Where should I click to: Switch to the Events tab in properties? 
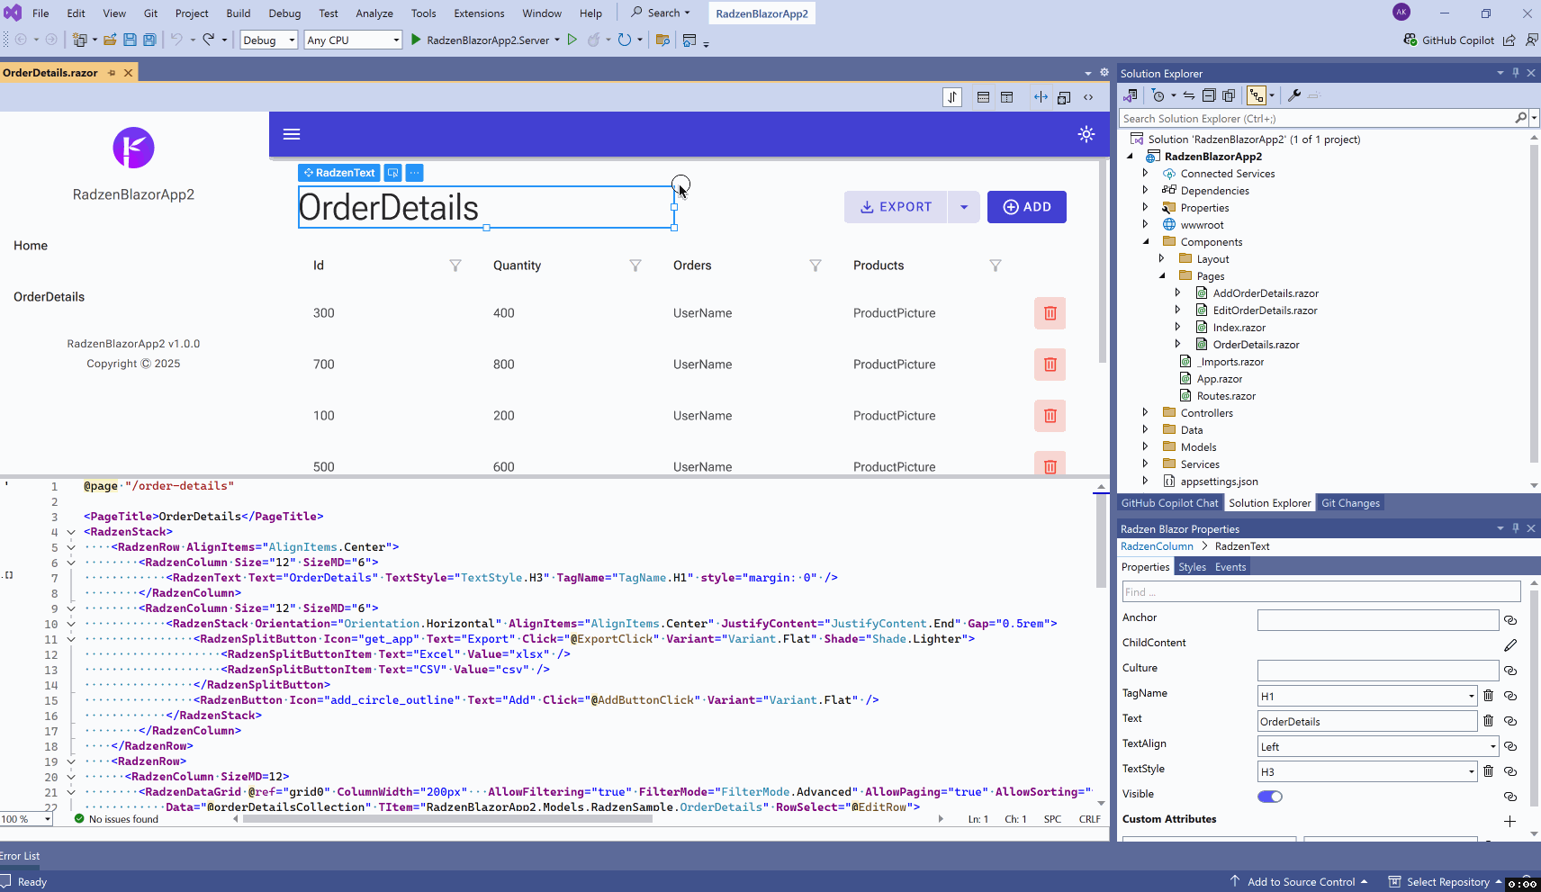[x=1230, y=567]
